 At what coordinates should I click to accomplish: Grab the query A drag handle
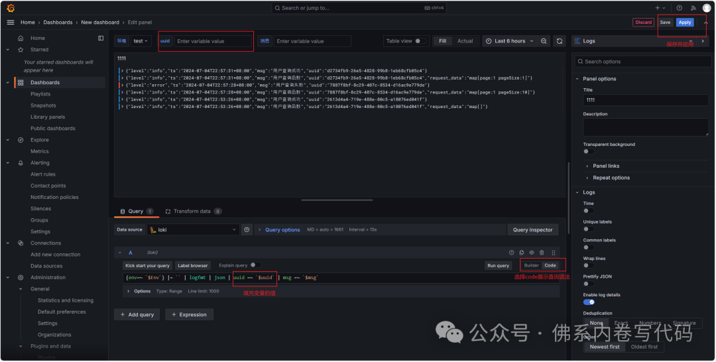pyautogui.click(x=554, y=253)
